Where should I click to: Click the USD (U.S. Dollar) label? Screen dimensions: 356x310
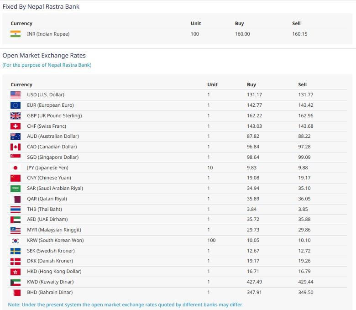point(46,95)
